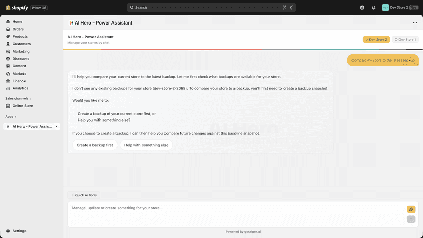Click the Quick Actions lightning icon
The height and width of the screenshot is (238, 423).
(x=73, y=195)
